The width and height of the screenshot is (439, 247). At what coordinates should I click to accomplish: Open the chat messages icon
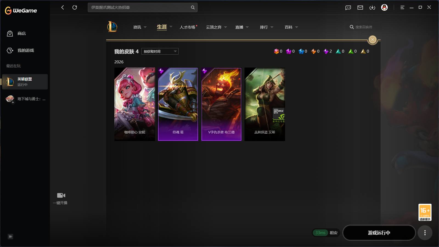348,7
